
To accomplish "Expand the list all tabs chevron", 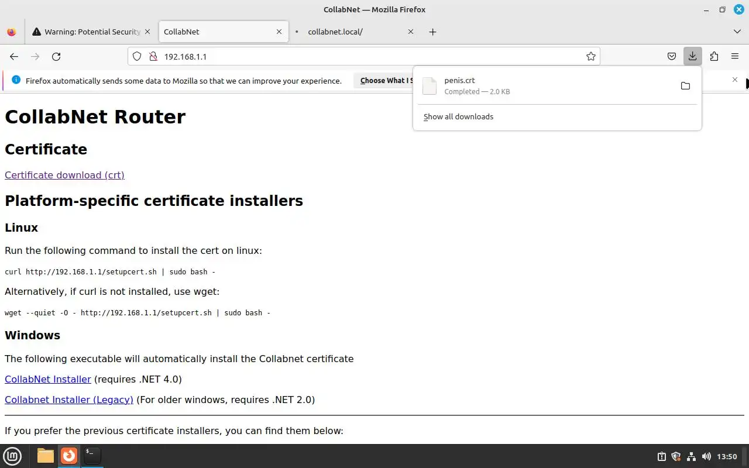I will click(x=737, y=32).
